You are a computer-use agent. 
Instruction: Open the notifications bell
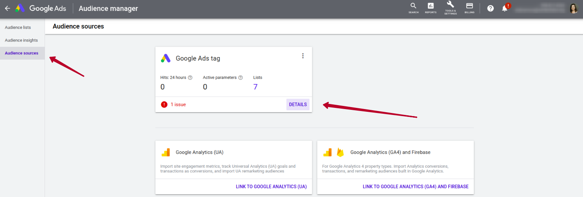[x=505, y=8]
